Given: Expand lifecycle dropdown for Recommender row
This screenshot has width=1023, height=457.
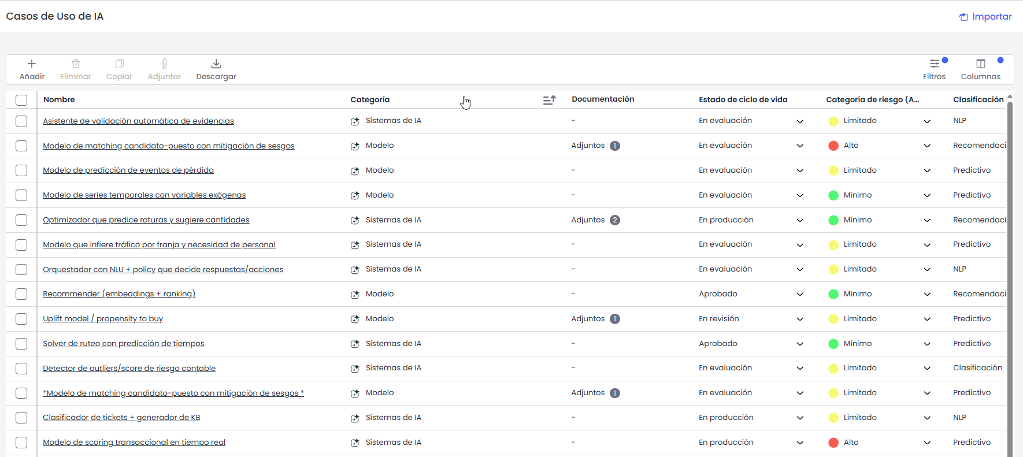Looking at the screenshot, I should click(x=800, y=294).
